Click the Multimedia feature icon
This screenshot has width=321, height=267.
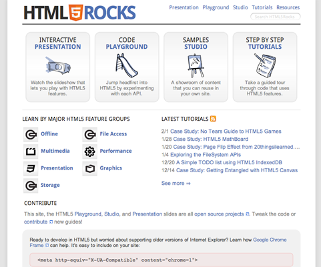point(31,152)
